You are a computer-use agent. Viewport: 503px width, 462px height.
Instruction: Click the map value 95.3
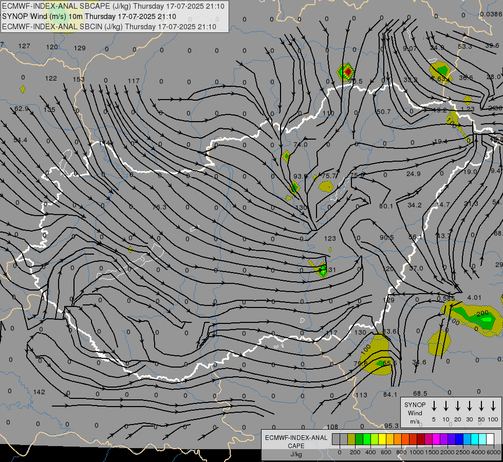tap(392, 426)
